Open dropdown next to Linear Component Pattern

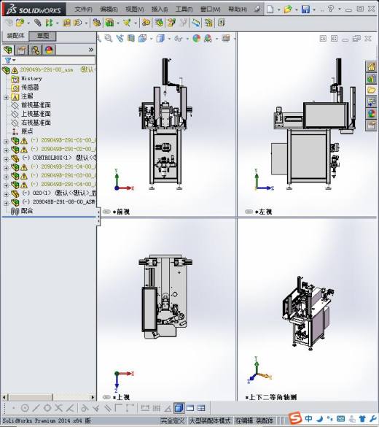[x=58, y=23]
